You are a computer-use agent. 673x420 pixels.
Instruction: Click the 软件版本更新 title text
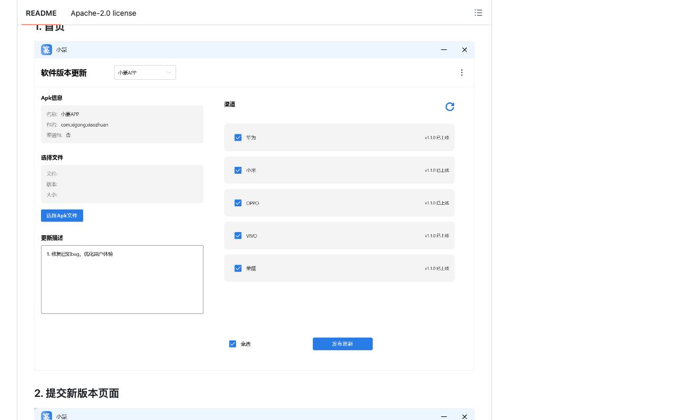pyautogui.click(x=64, y=73)
